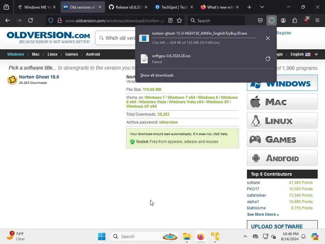The width and height of the screenshot is (325, 244).
Task: Cancel the norton-ghost download
Action: coord(268,38)
